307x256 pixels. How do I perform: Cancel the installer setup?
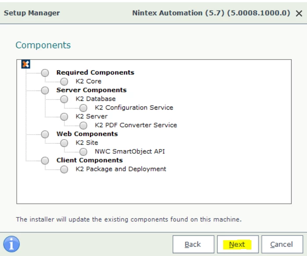click(282, 244)
